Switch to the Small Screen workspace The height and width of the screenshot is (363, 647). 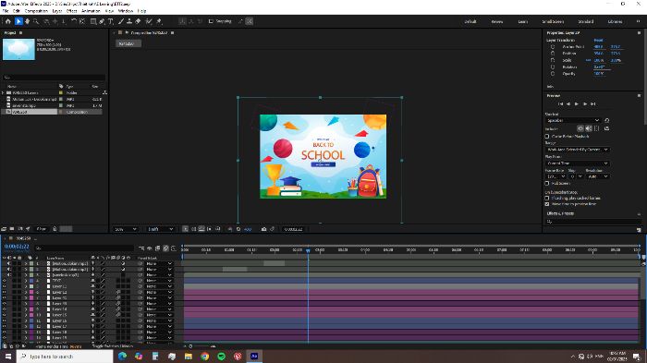(x=553, y=21)
